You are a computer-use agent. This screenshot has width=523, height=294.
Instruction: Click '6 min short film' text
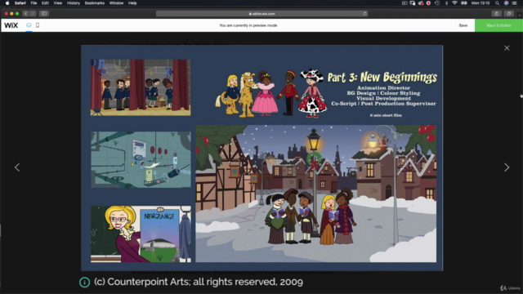tap(386, 115)
